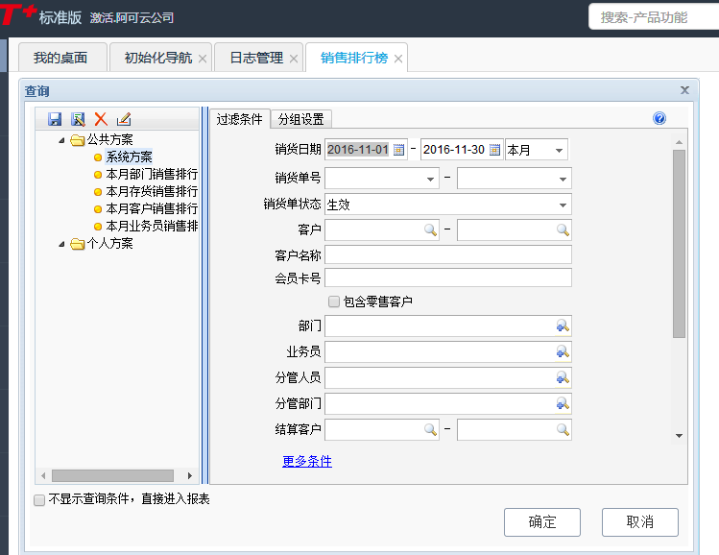Enable 不显示查询条件，直接进入报表 checkbox

tap(39, 499)
